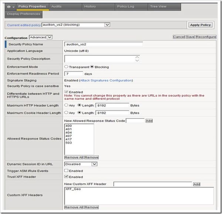Select status code 503 in the list
Viewport: 222px width, 214px height.
pos(69,143)
